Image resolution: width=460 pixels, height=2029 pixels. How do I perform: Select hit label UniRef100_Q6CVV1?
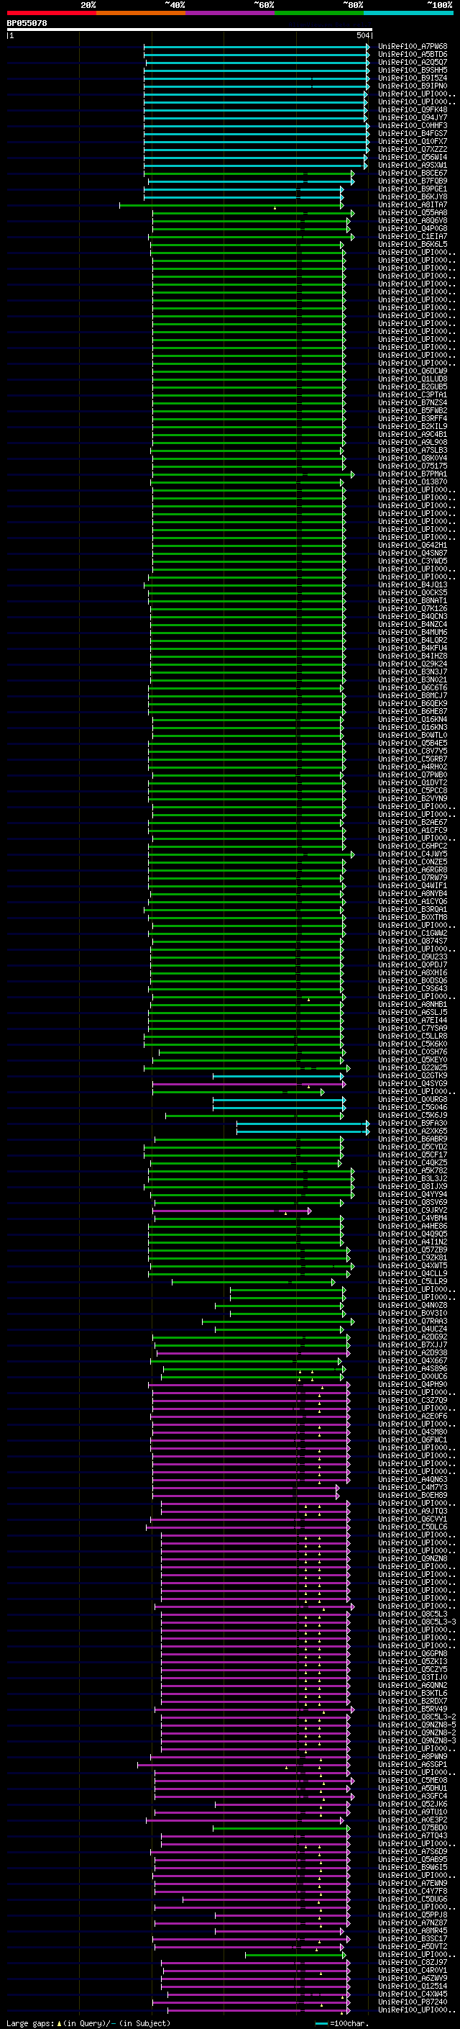(413, 1519)
